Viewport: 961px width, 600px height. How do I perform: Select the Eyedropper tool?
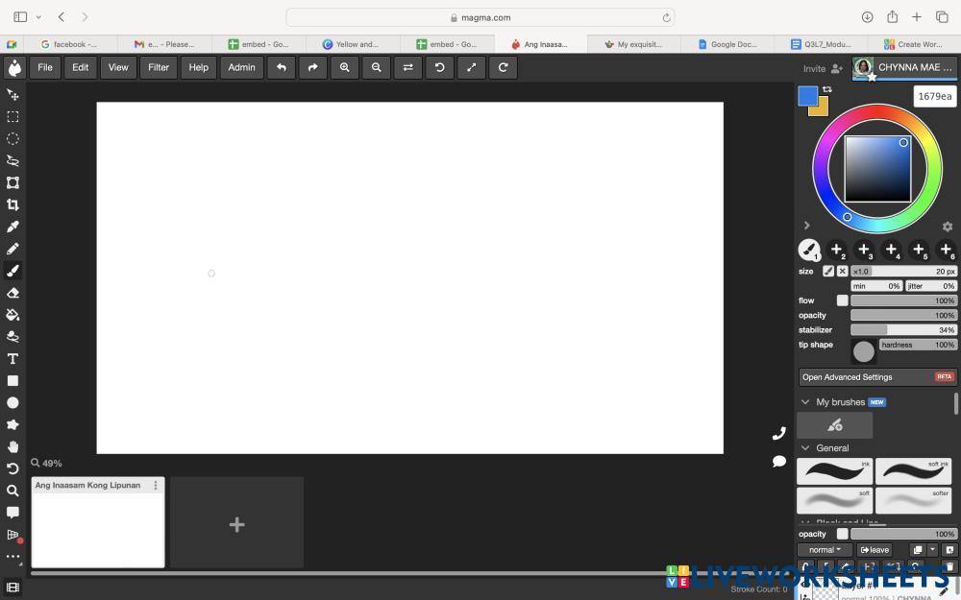point(12,227)
